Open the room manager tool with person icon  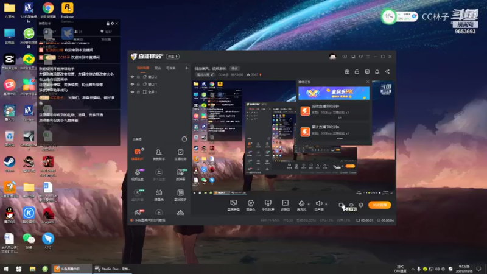[x=159, y=154]
